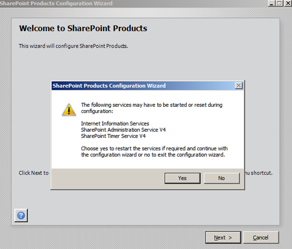Click the yellow warning triangle icon

coord(69,109)
